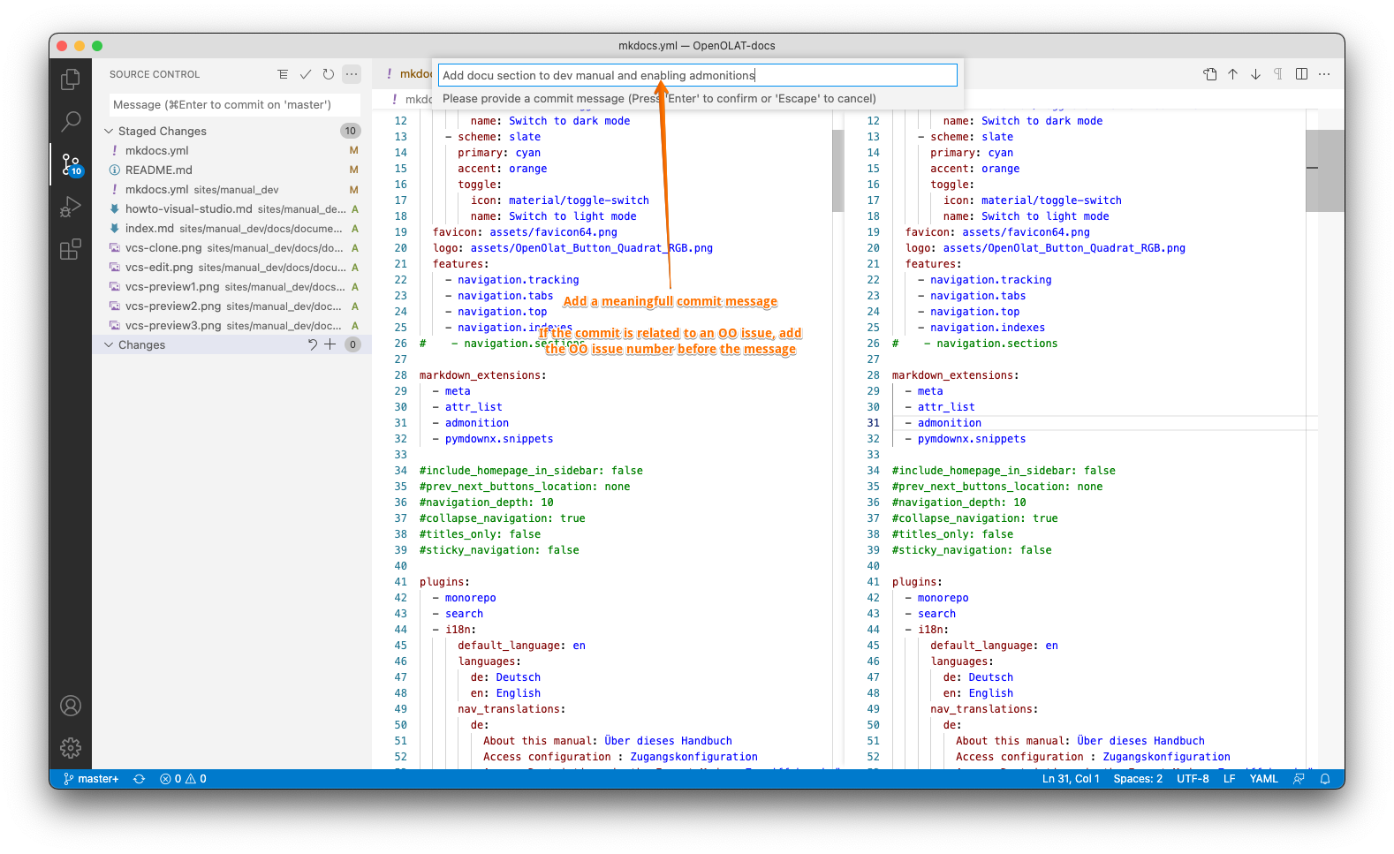Click the commit checkmark in Source Control
The width and height of the screenshot is (1394, 854).
306,74
